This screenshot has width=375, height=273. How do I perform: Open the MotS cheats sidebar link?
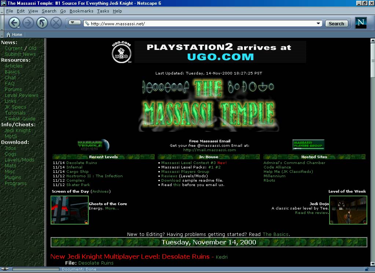[x=11, y=136]
